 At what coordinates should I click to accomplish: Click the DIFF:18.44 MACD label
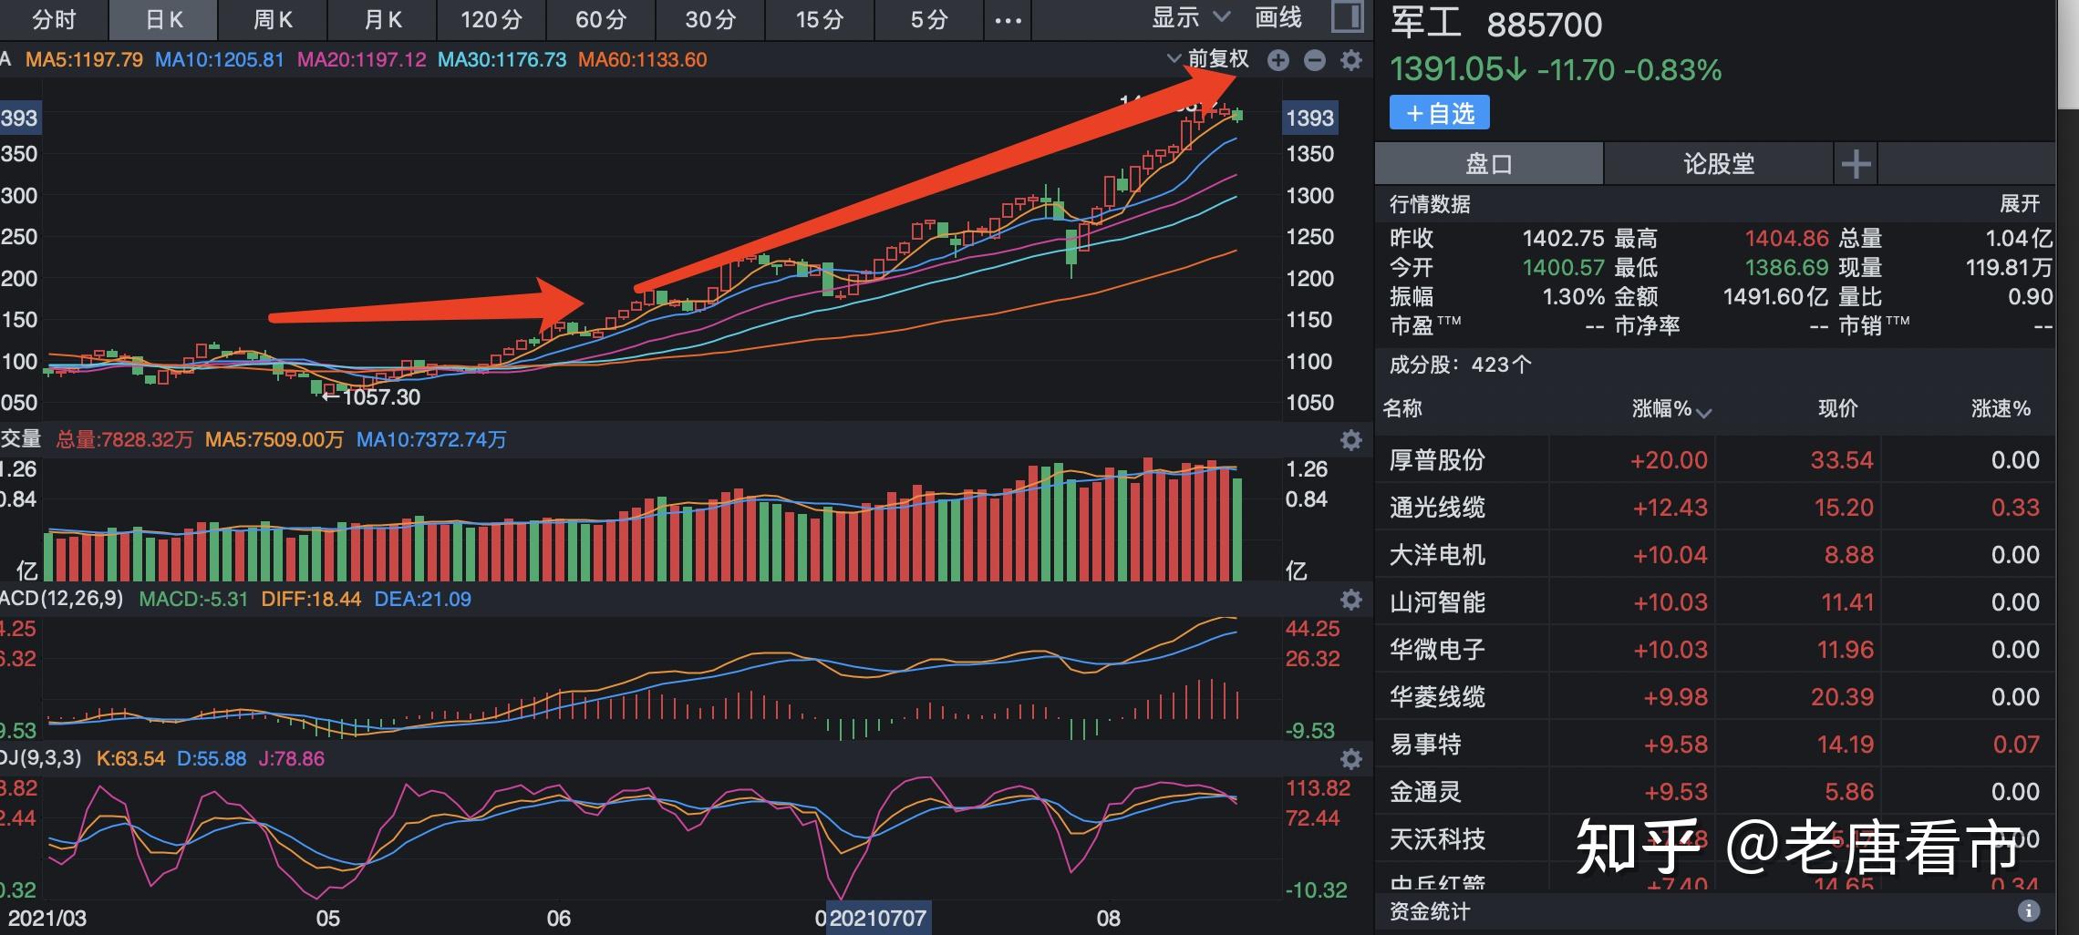311,600
